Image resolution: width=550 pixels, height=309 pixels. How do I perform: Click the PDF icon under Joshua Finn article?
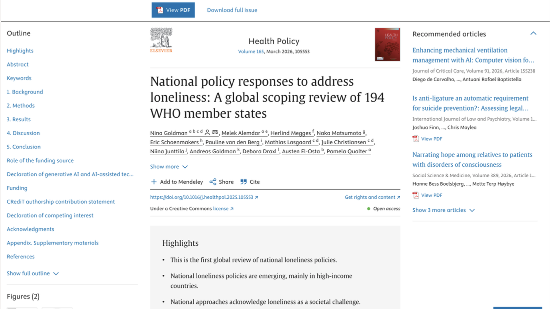pyautogui.click(x=416, y=139)
